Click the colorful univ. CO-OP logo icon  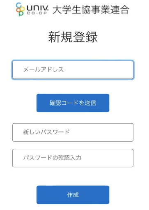click(x=20, y=9)
